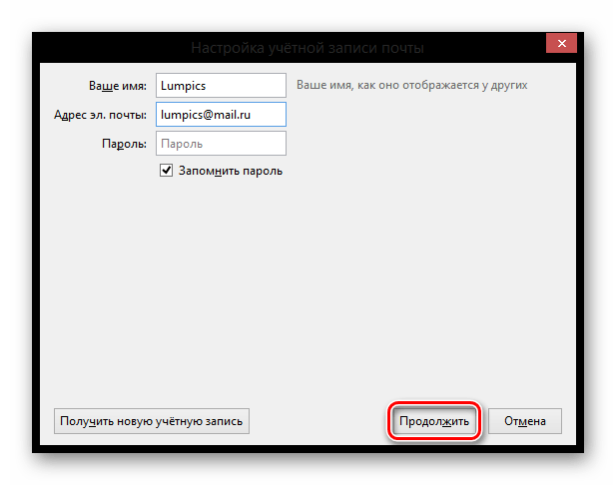Click the Отмена button
Viewport: 616px width, 485px height.
pyautogui.click(x=525, y=421)
